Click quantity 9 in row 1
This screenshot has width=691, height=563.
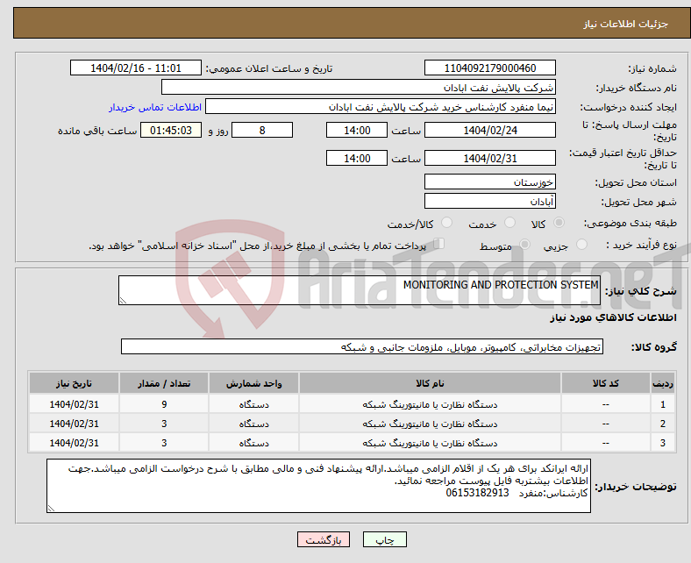click(164, 404)
